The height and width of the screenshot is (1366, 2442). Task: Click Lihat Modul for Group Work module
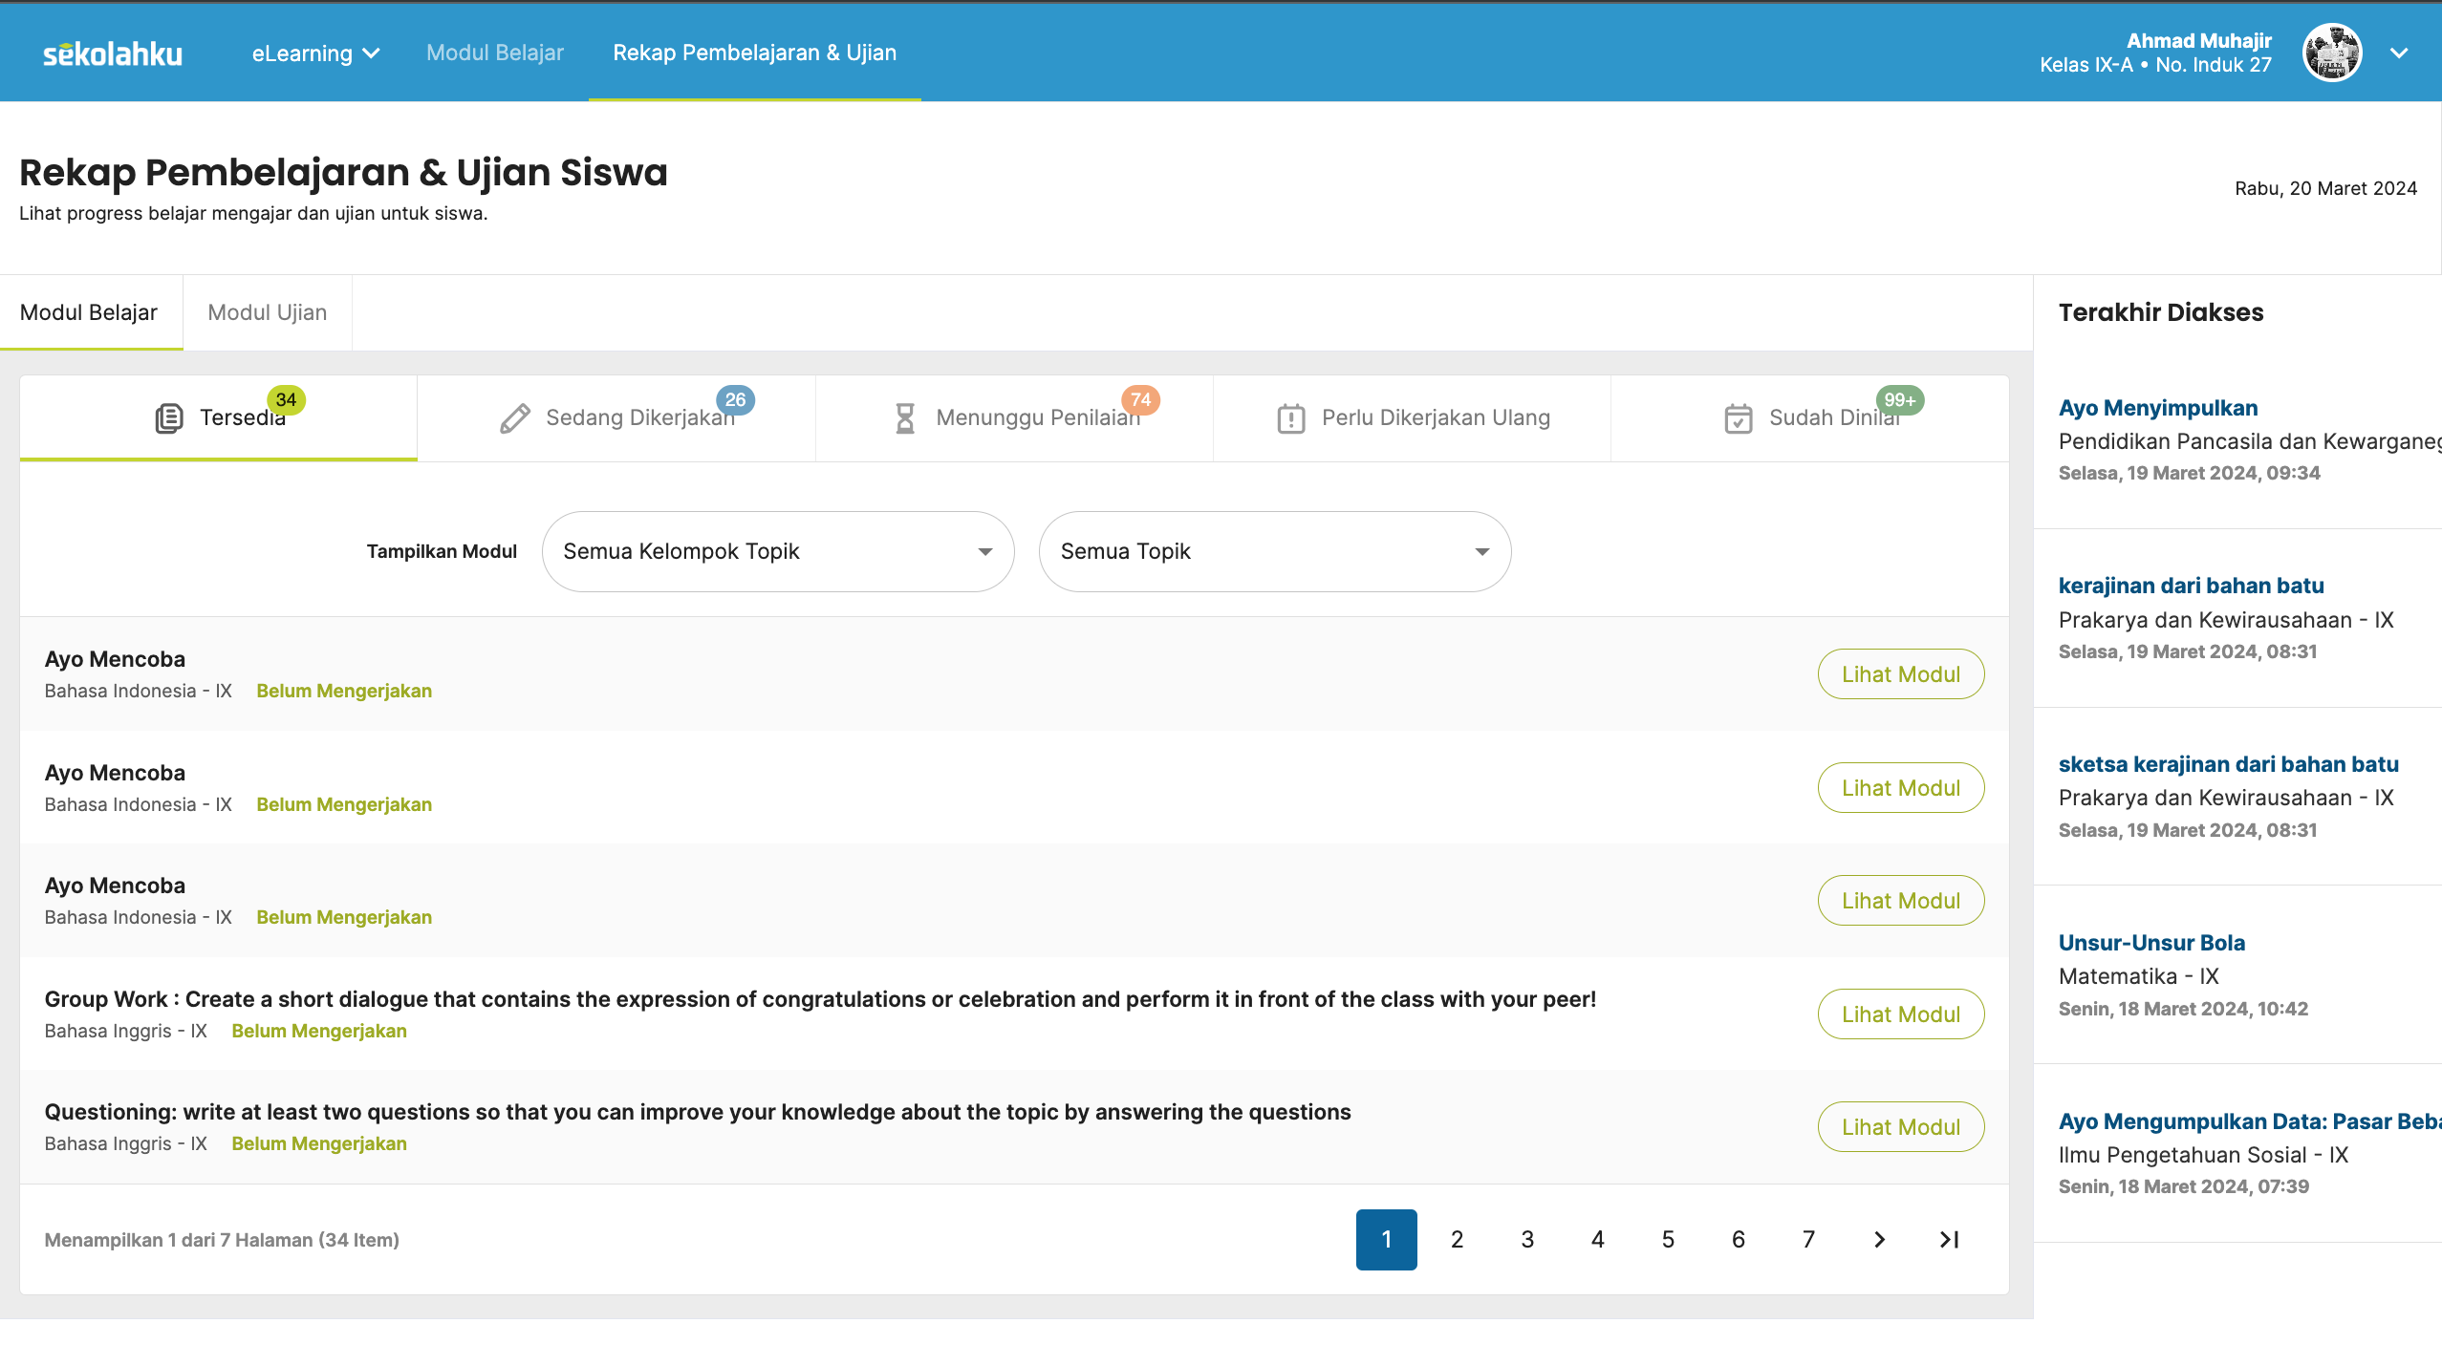pos(1900,1014)
